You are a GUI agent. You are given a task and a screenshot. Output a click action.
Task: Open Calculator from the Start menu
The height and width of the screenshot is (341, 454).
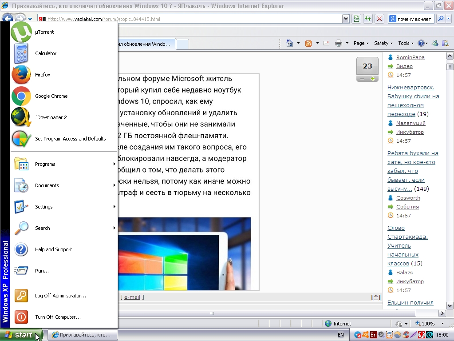(x=46, y=53)
